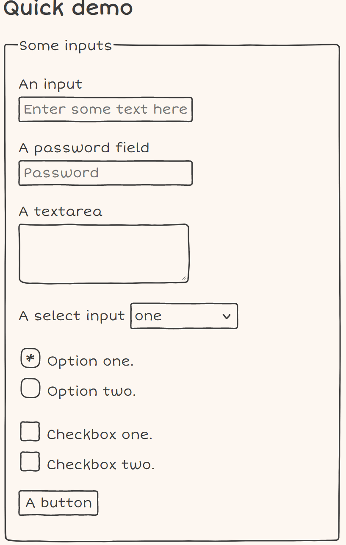
Task: Click the 'A select input' label text
Action: pos(72,316)
